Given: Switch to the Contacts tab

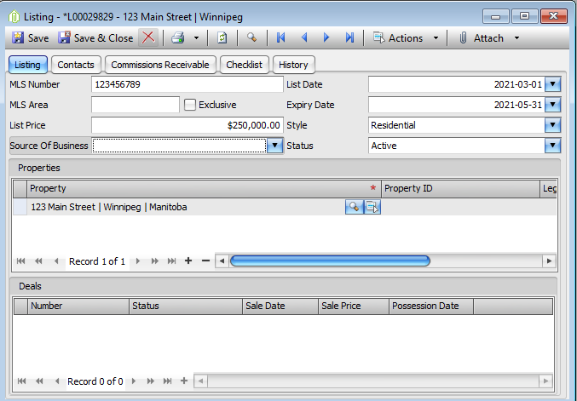Looking at the screenshot, I should pyautogui.click(x=76, y=65).
